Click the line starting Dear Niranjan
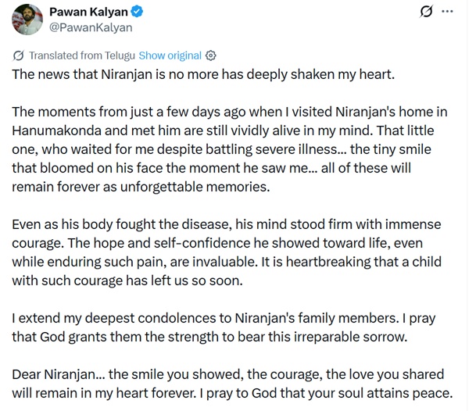The image size is (476, 411). pyautogui.click(x=228, y=374)
